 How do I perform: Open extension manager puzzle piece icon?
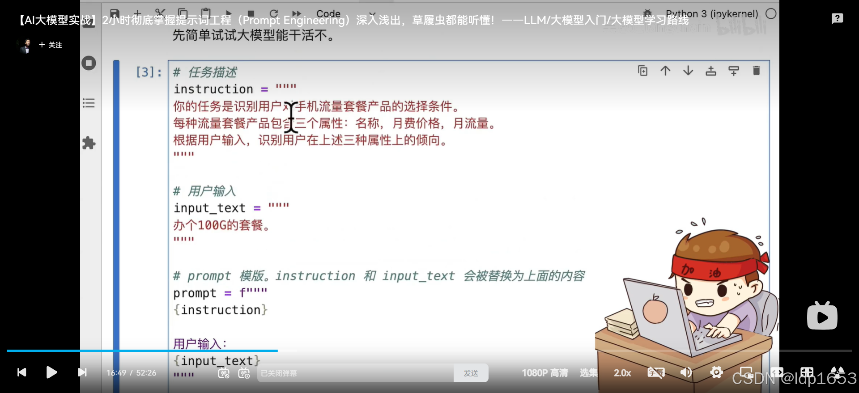pos(89,143)
